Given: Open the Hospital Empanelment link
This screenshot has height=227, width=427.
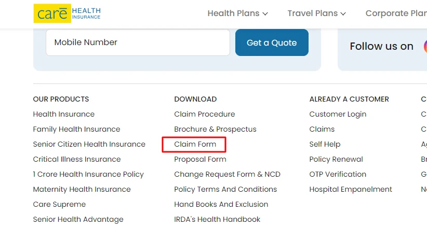Looking at the screenshot, I should [x=351, y=189].
